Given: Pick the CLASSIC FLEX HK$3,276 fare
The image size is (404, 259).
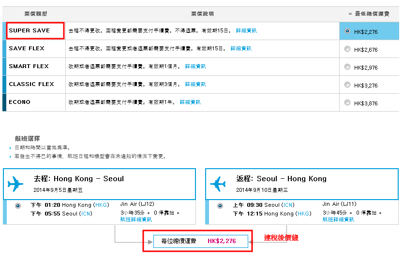Looking at the screenshot, I should click(x=347, y=85).
